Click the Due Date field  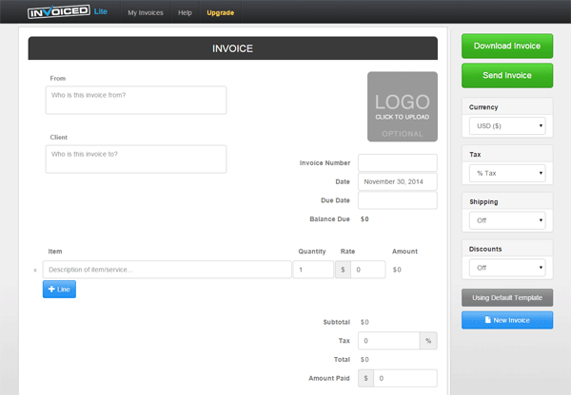pos(398,200)
